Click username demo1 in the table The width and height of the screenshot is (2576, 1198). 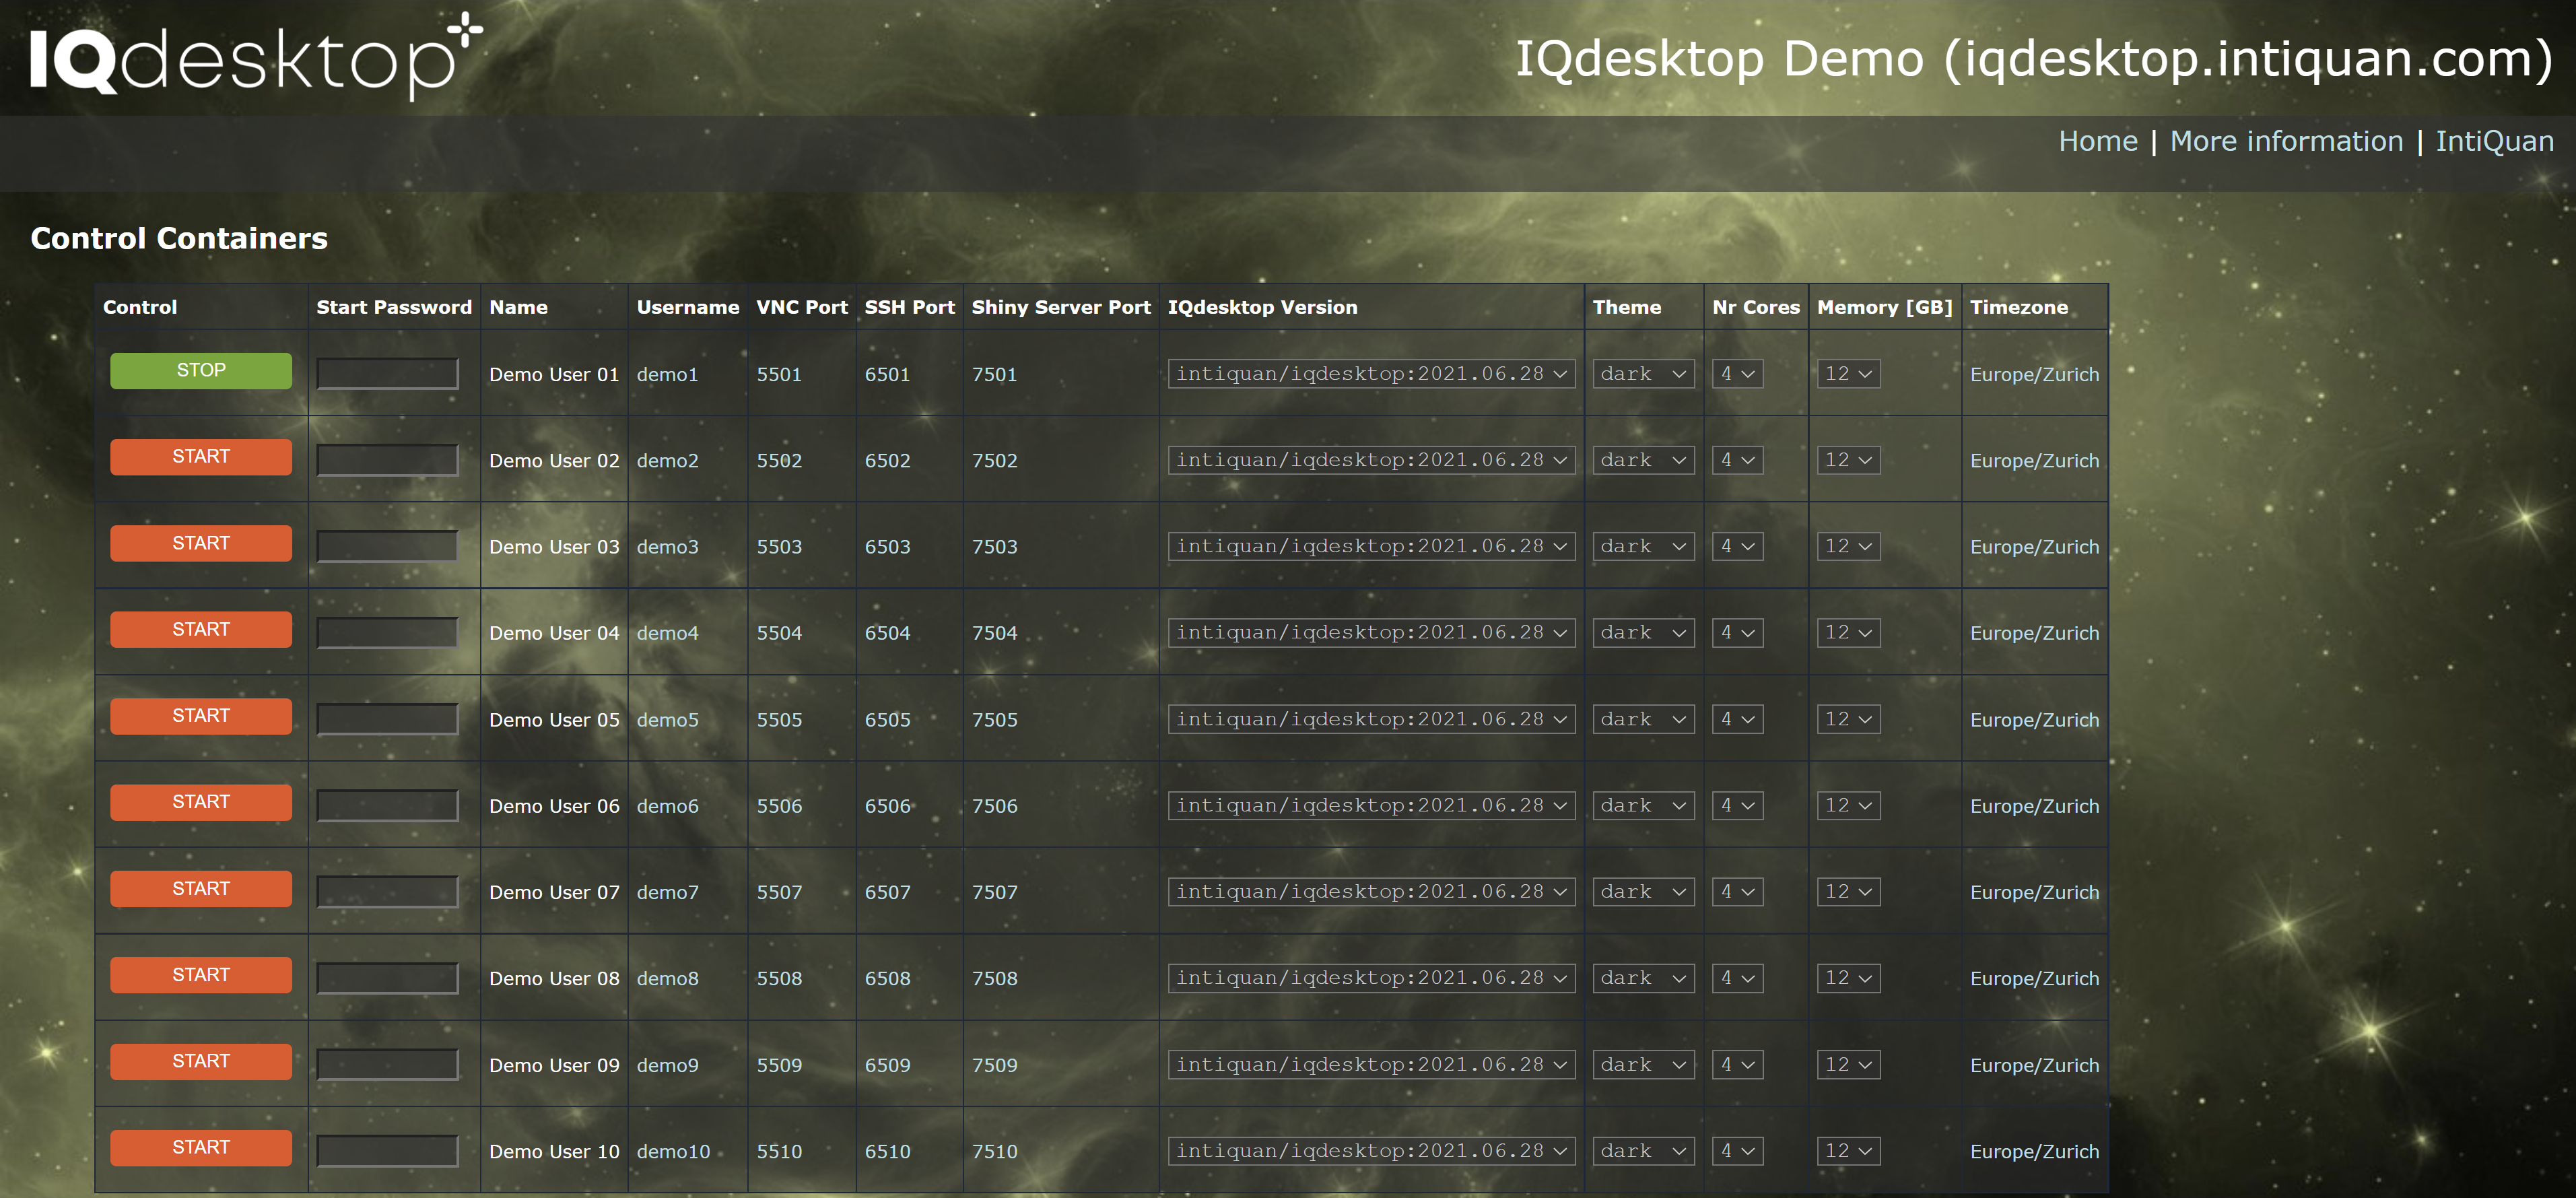coord(667,375)
